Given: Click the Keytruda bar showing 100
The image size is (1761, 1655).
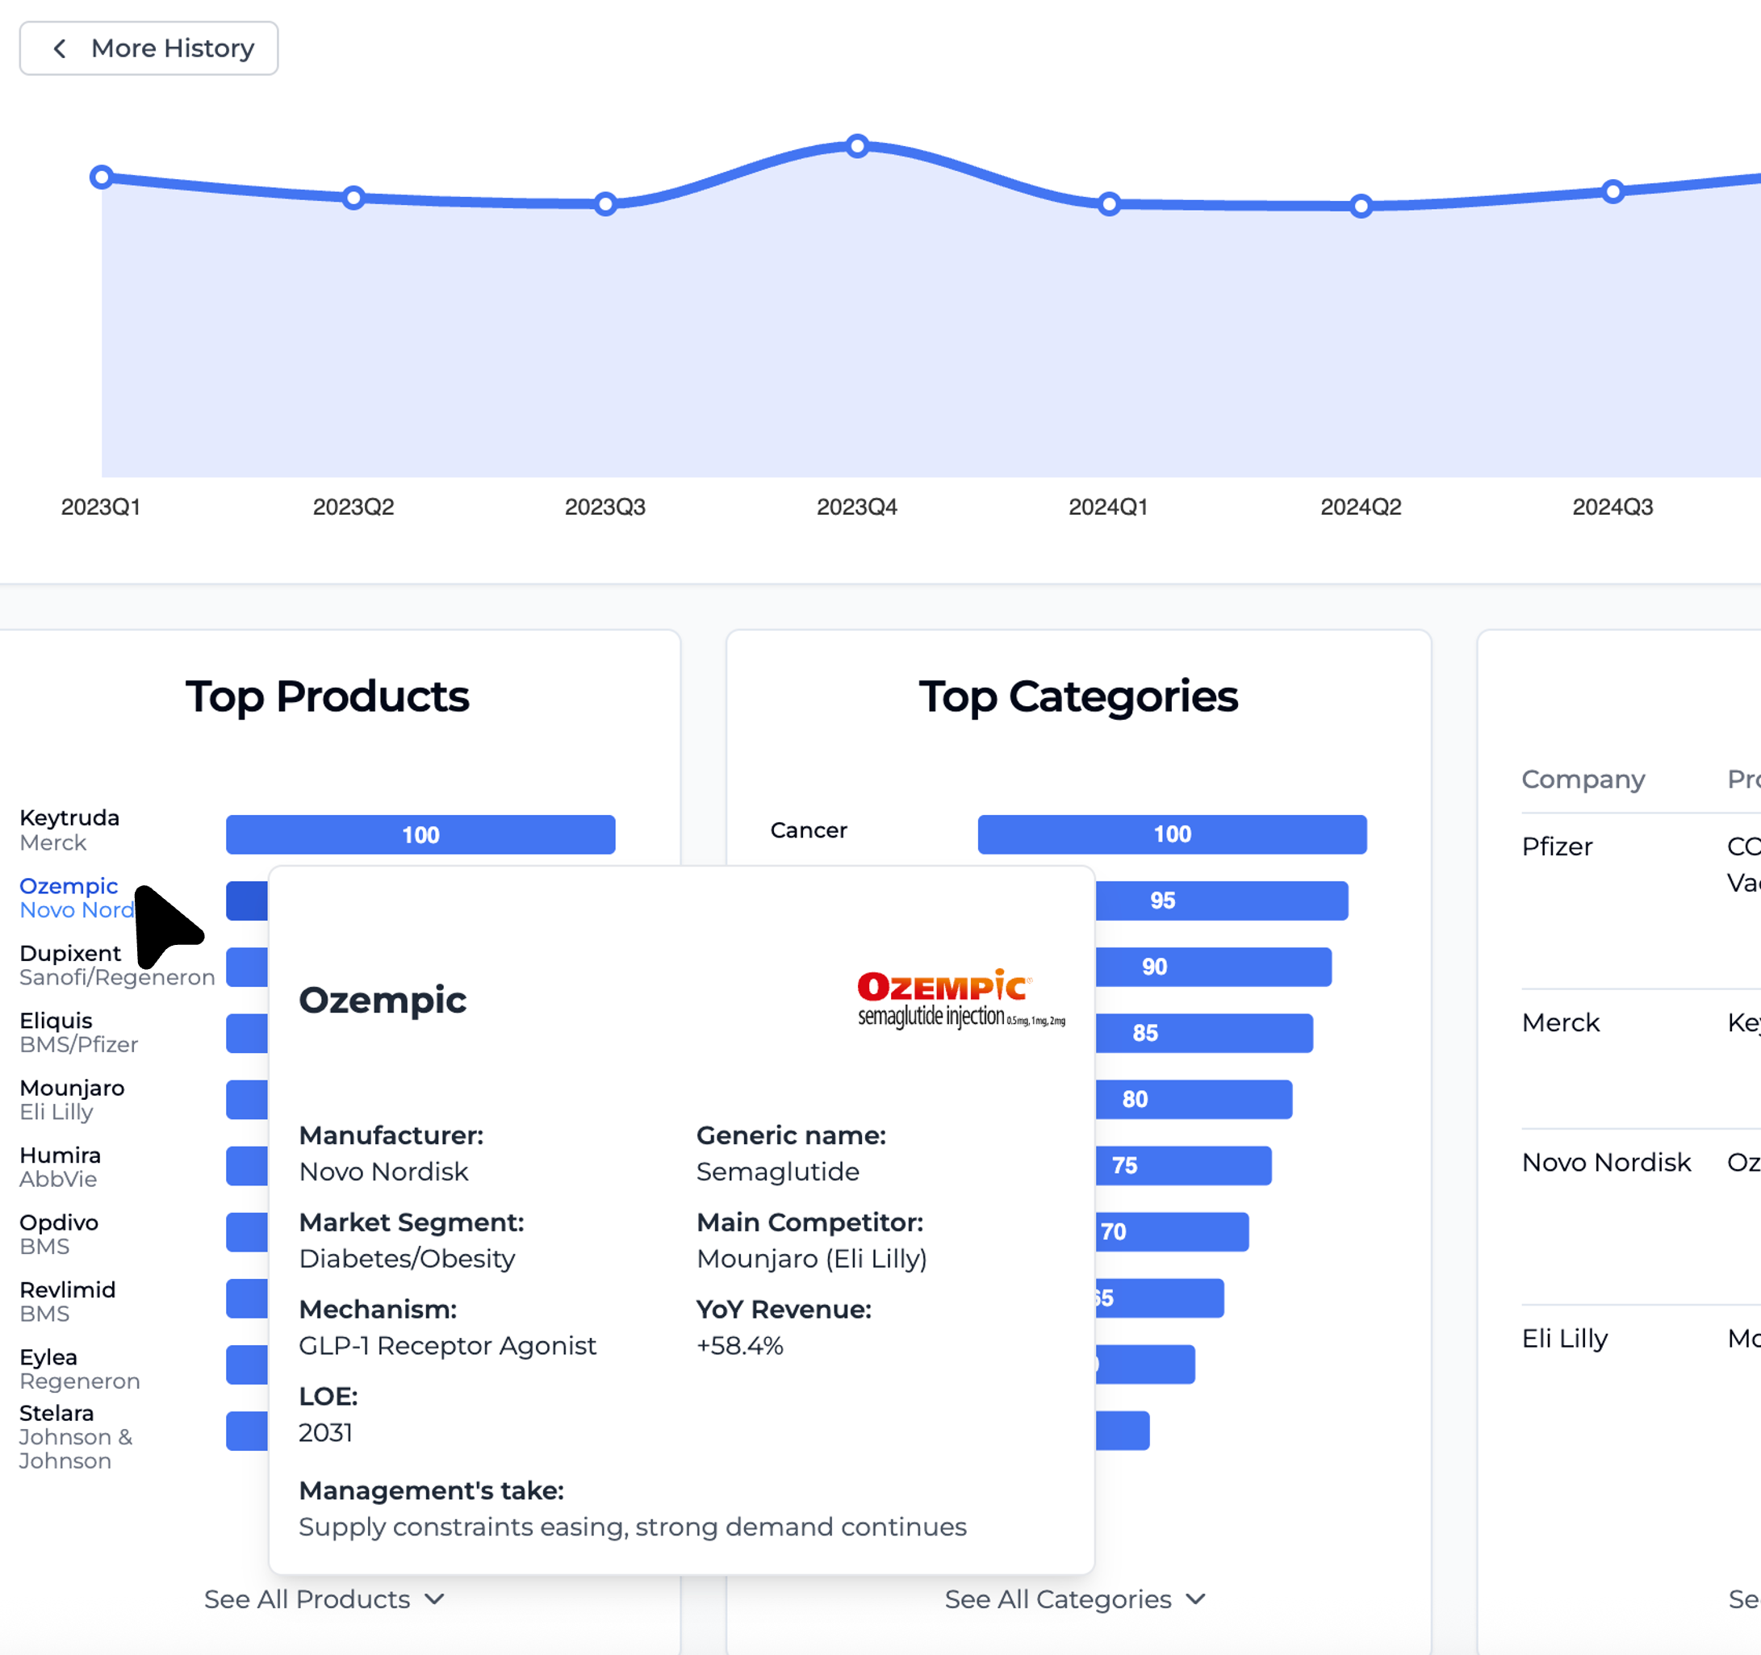Looking at the screenshot, I should [420, 834].
